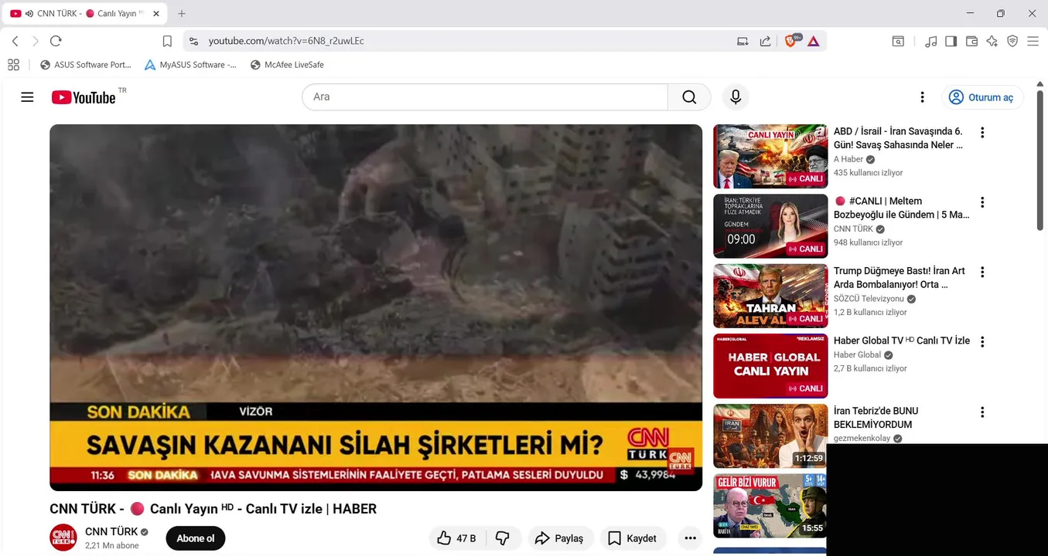Open SÖZCÜ Televizyonu Tahran thumbnail

coord(770,296)
